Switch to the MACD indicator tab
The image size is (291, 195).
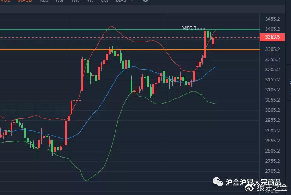pos(25,0)
